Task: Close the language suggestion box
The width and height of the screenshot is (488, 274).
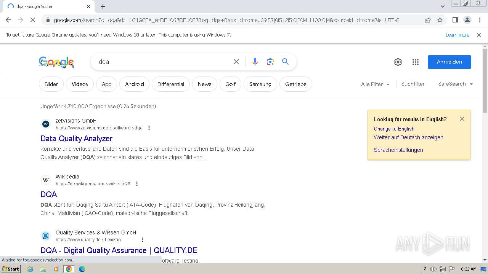Action: pos(462,119)
